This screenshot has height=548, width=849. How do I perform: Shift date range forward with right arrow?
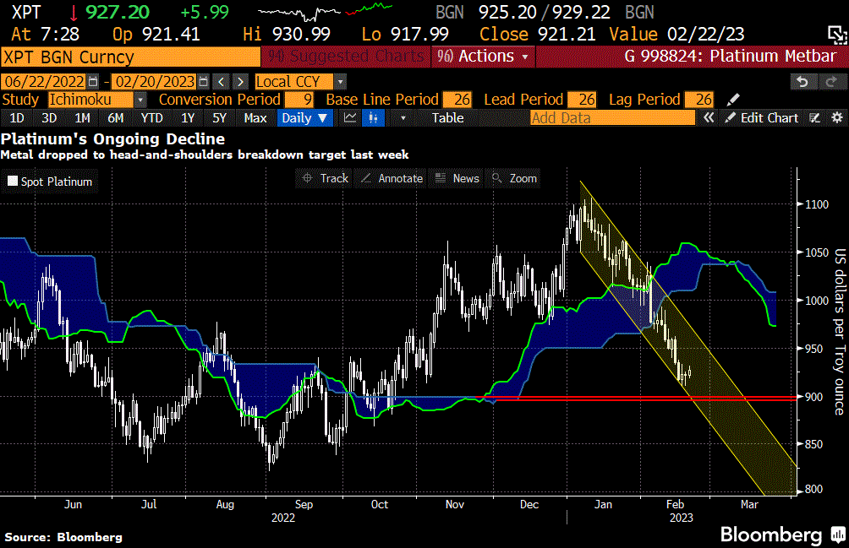240,82
